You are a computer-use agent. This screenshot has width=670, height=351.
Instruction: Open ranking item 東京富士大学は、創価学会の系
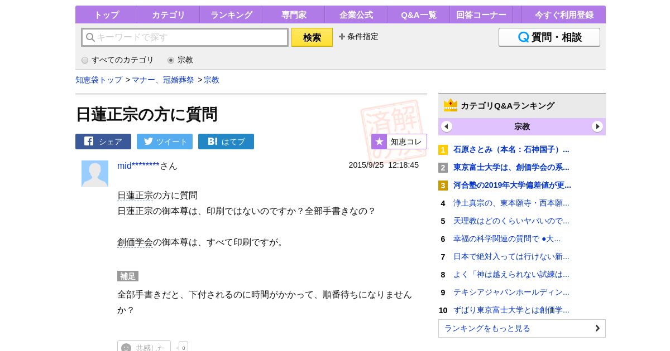[511, 168]
